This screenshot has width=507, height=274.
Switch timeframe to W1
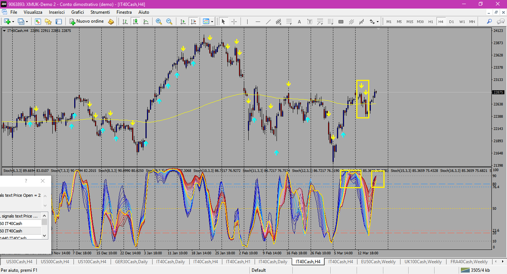[x=462, y=22]
